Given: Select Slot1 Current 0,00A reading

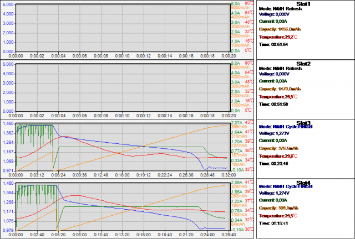Looking at the screenshot, I should (x=273, y=22).
